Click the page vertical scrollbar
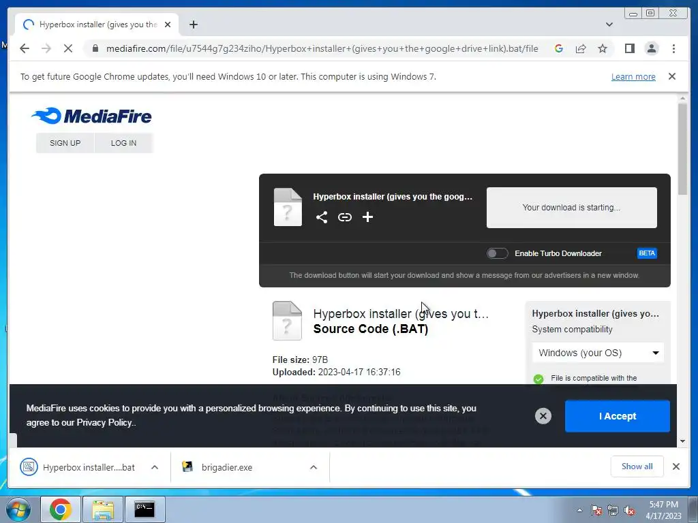Viewport: 698px width, 523px height. click(682, 149)
